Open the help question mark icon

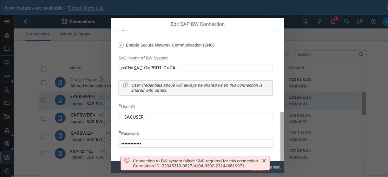click(373, 22)
